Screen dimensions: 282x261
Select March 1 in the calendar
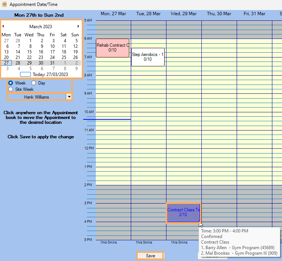[x=30, y=41]
